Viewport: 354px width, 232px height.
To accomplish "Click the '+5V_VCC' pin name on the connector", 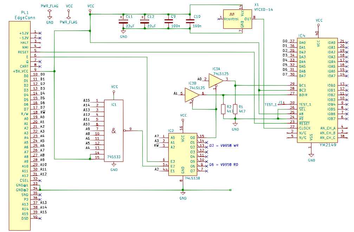I will point(21,71).
